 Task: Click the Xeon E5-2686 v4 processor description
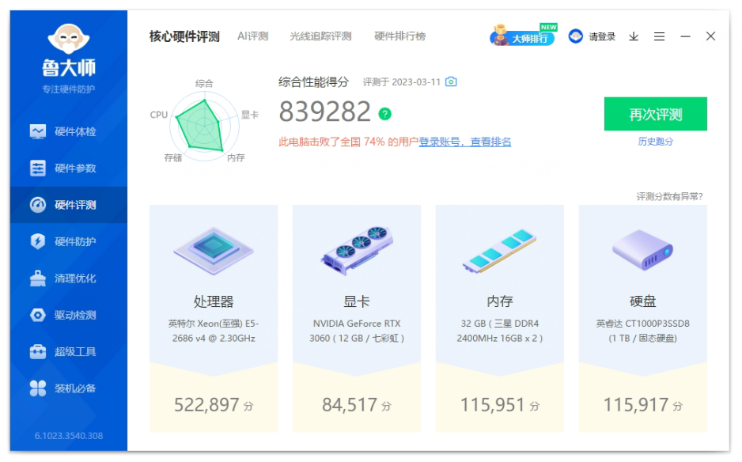[214, 331]
